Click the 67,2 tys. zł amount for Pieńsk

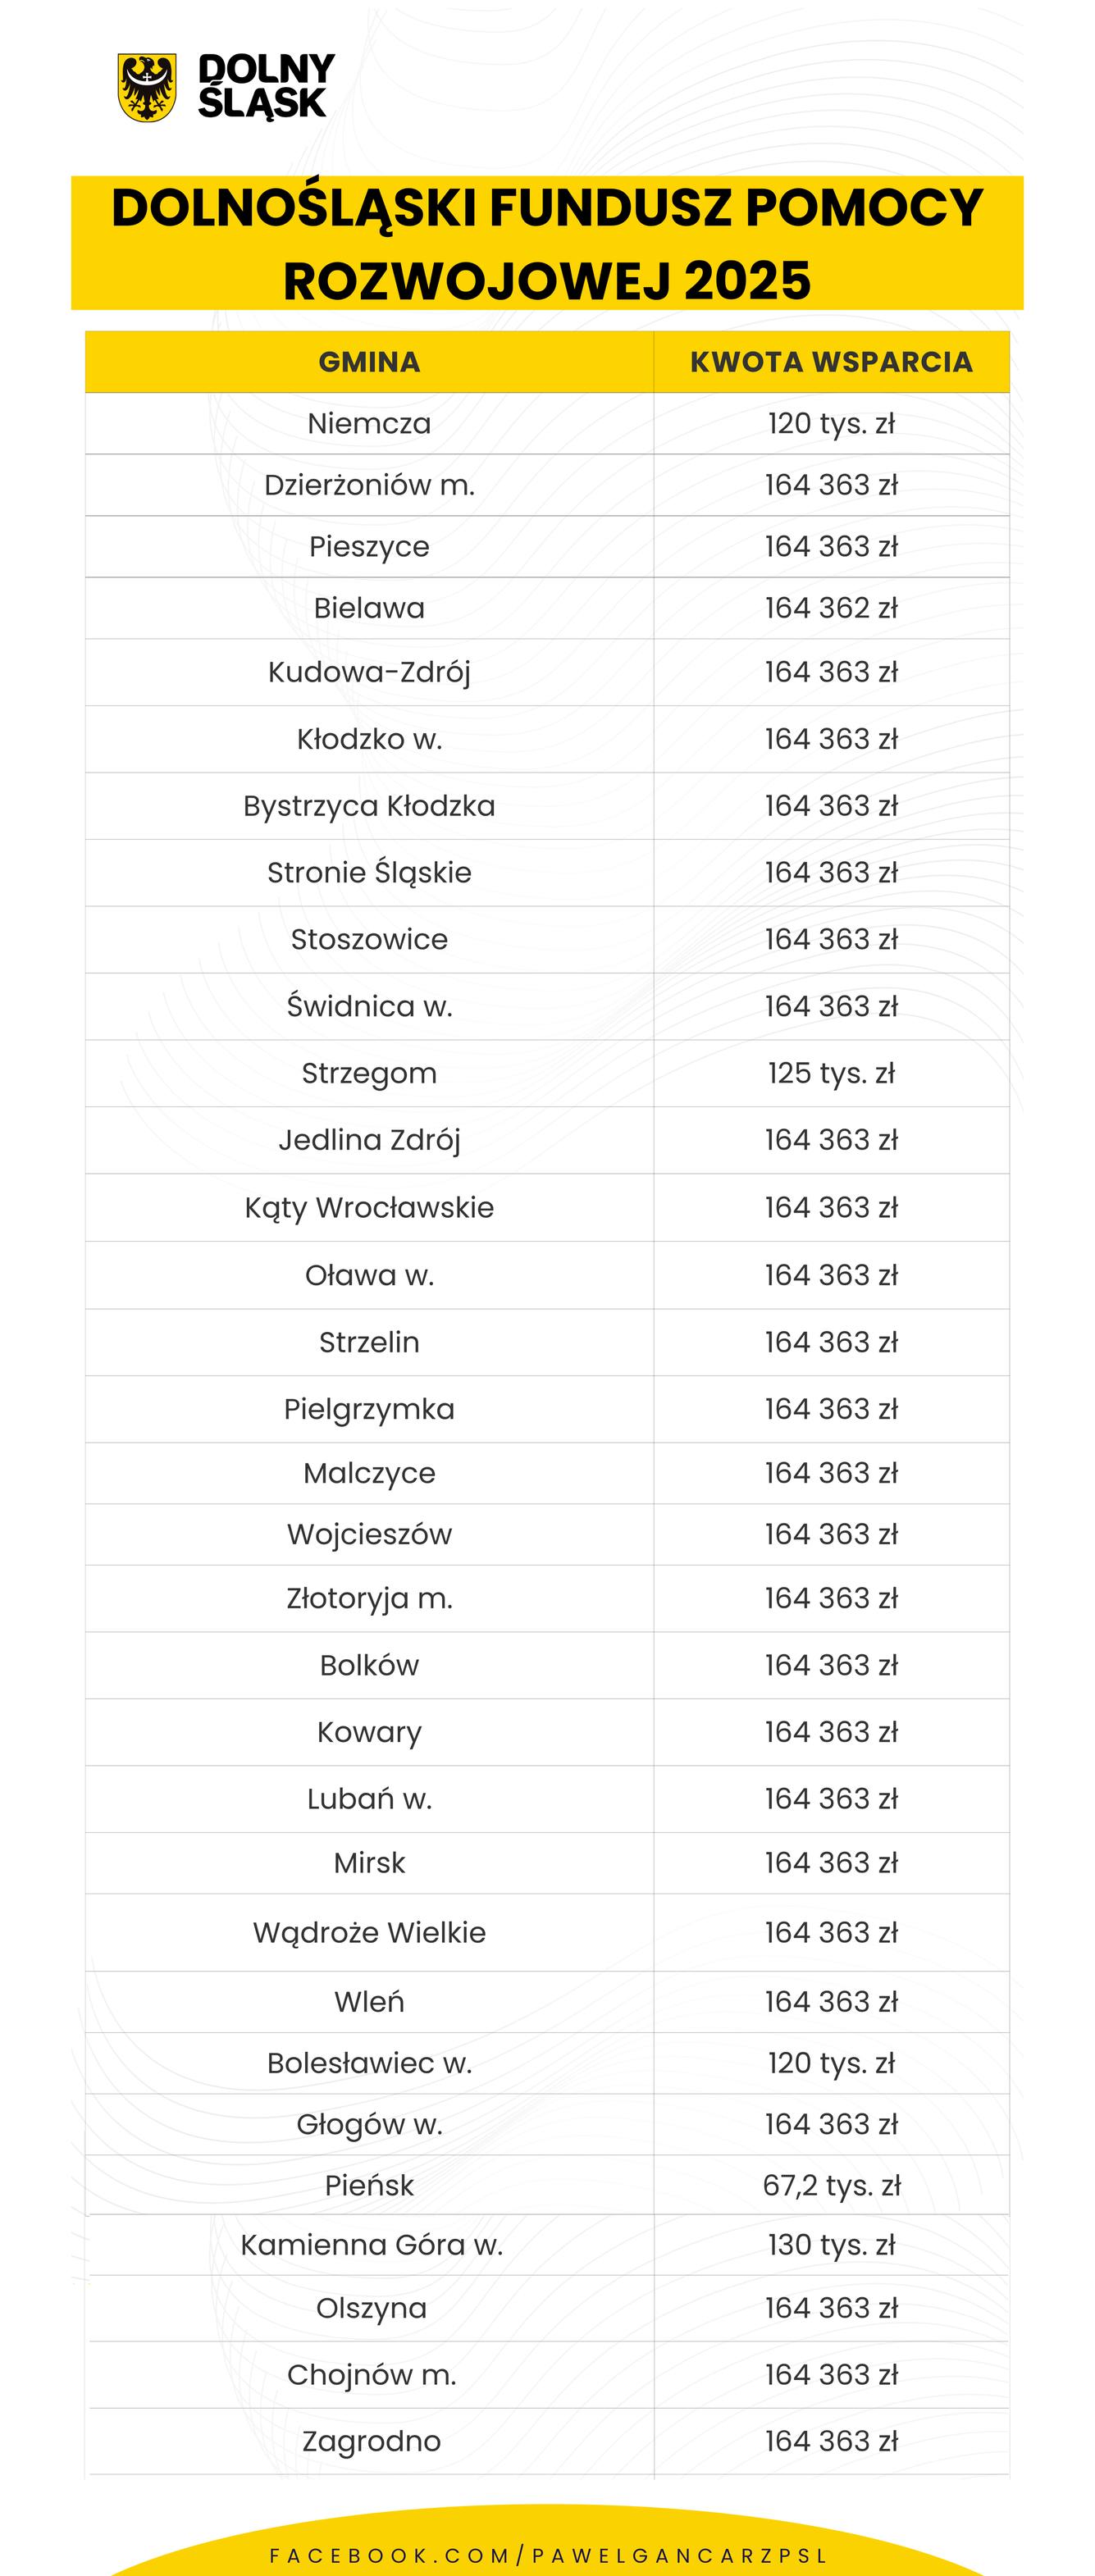tap(831, 2185)
